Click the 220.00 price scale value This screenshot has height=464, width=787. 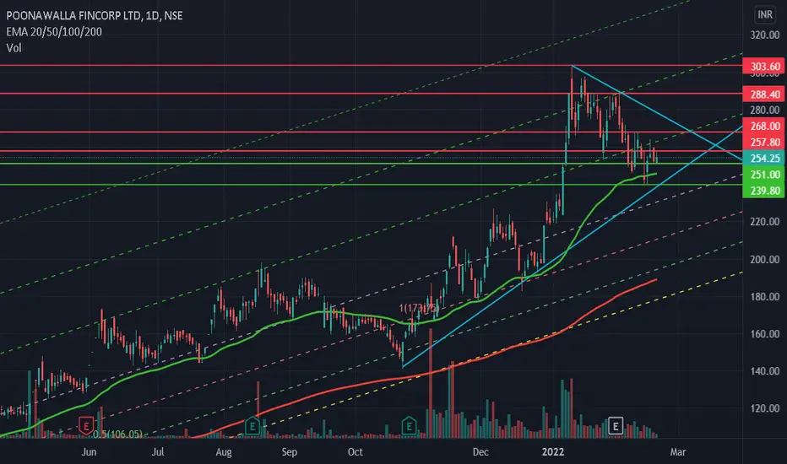(765, 222)
